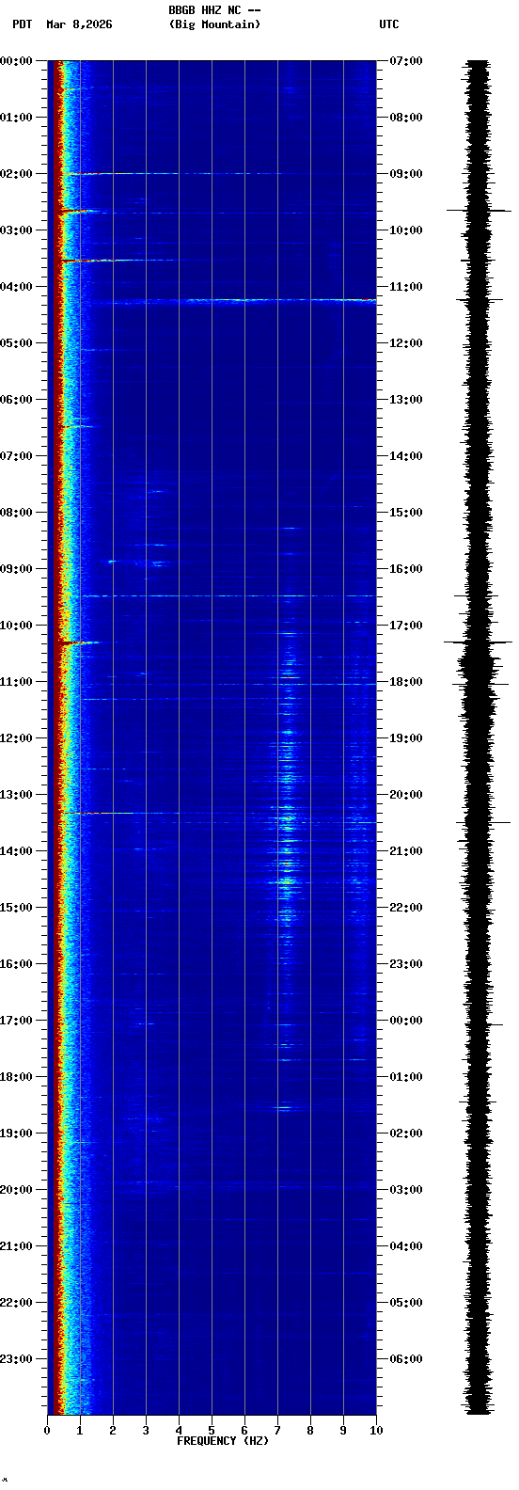Screen dimensions: 519x1490
Task: Click the 21:00 PDT time label
Action: (x=16, y=1246)
